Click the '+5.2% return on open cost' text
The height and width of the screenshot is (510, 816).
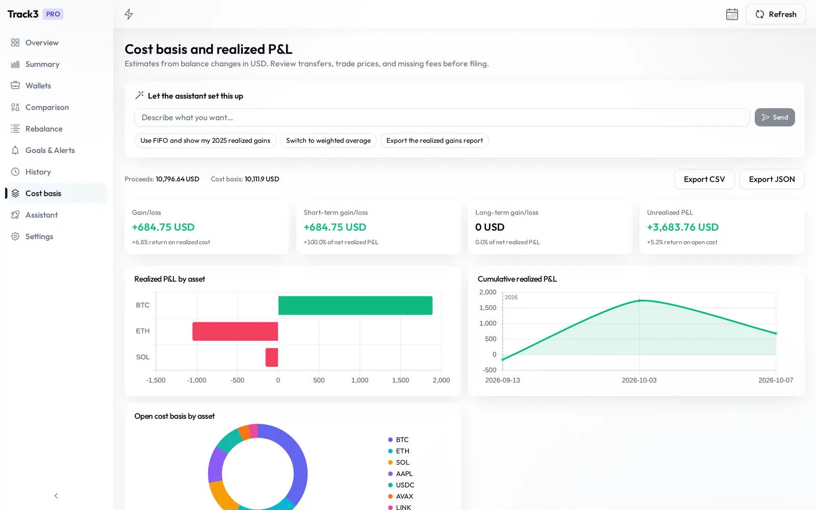click(682, 242)
